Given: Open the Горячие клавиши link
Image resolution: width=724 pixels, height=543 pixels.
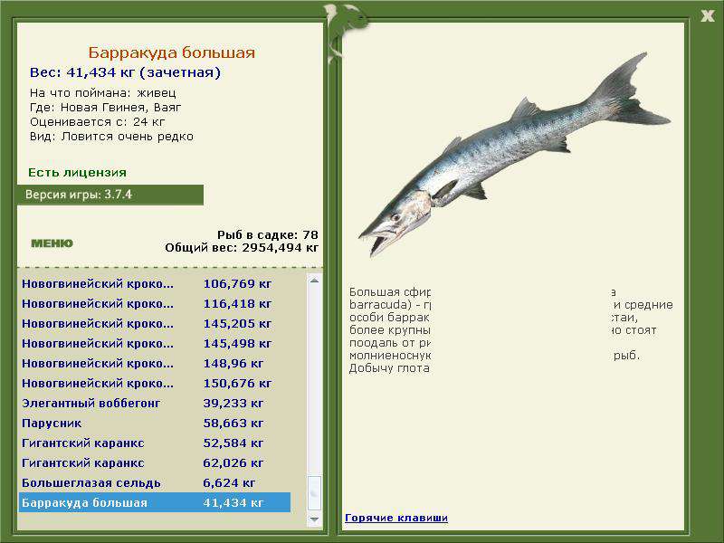Looking at the screenshot, I should 396,518.
